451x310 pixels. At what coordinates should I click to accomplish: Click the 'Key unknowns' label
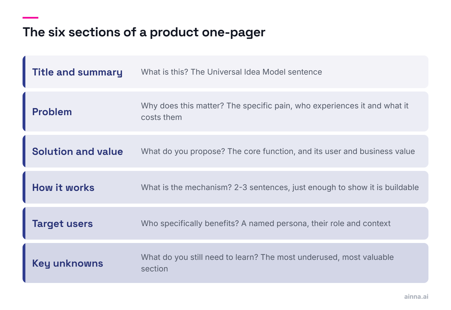coord(67,263)
